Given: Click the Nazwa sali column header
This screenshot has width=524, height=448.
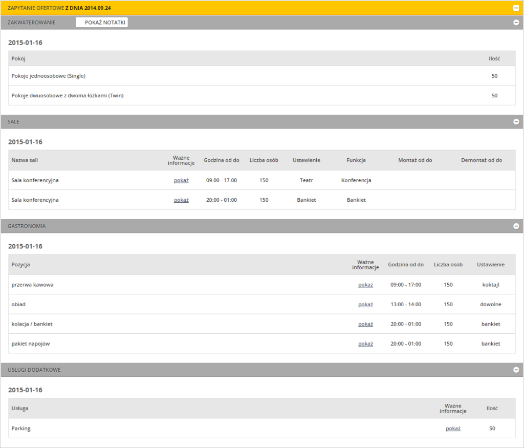Looking at the screenshot, I should coord(25,160).
